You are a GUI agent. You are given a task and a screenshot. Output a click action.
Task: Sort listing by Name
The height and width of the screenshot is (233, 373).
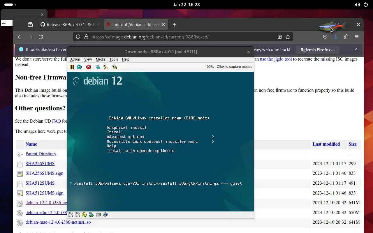(31, 144)
